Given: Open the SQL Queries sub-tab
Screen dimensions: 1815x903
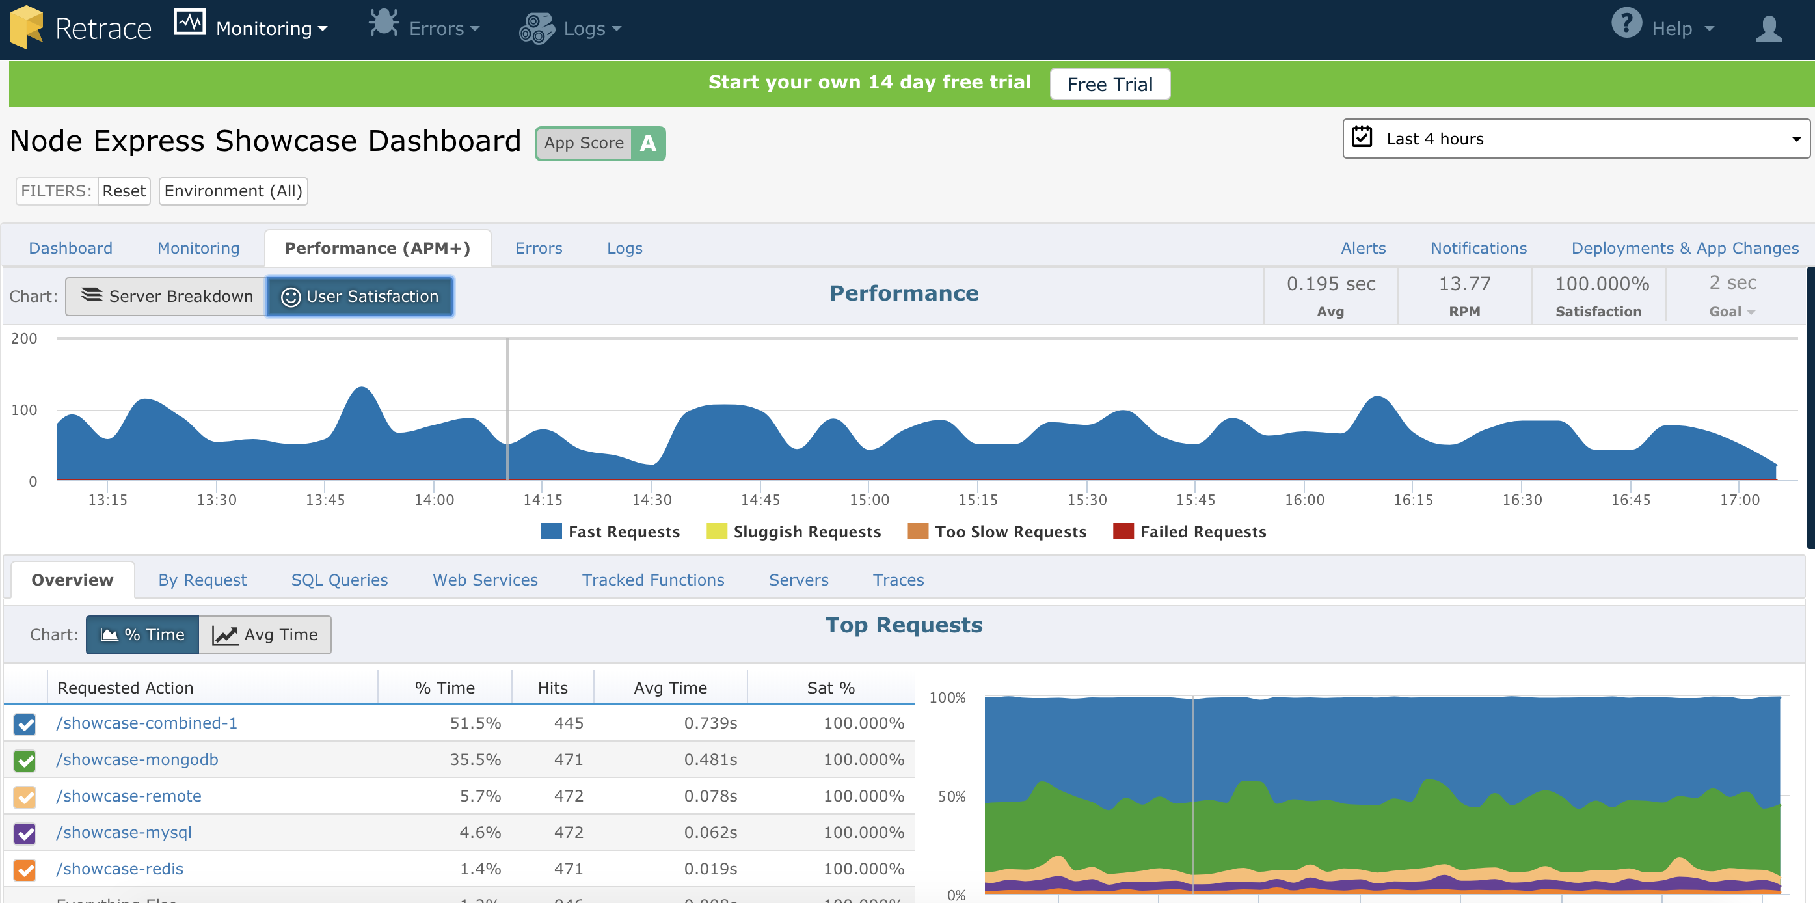Looking at the screenshot, I should (340, 580).
